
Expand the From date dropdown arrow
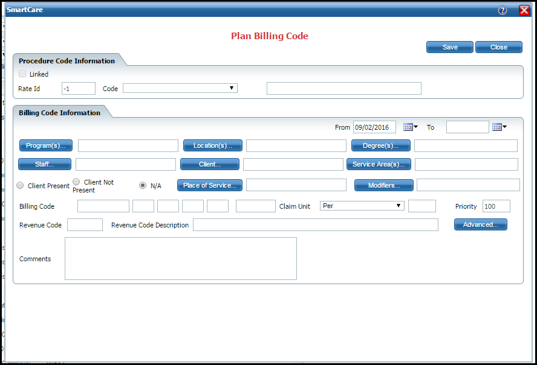click(415, 127)
